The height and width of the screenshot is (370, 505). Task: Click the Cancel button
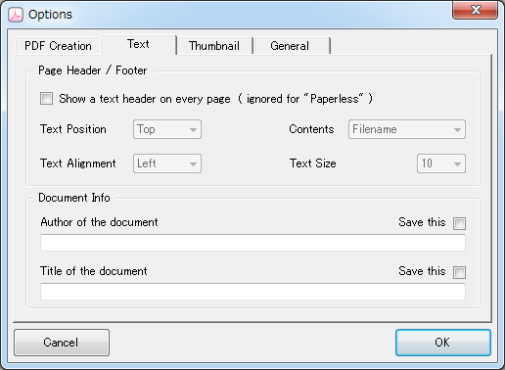pos(62,343)
